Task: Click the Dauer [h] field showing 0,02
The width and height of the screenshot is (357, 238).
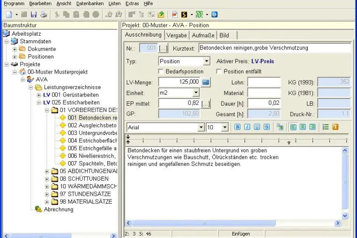Action: pyautogui.click(x=264, y=103)
